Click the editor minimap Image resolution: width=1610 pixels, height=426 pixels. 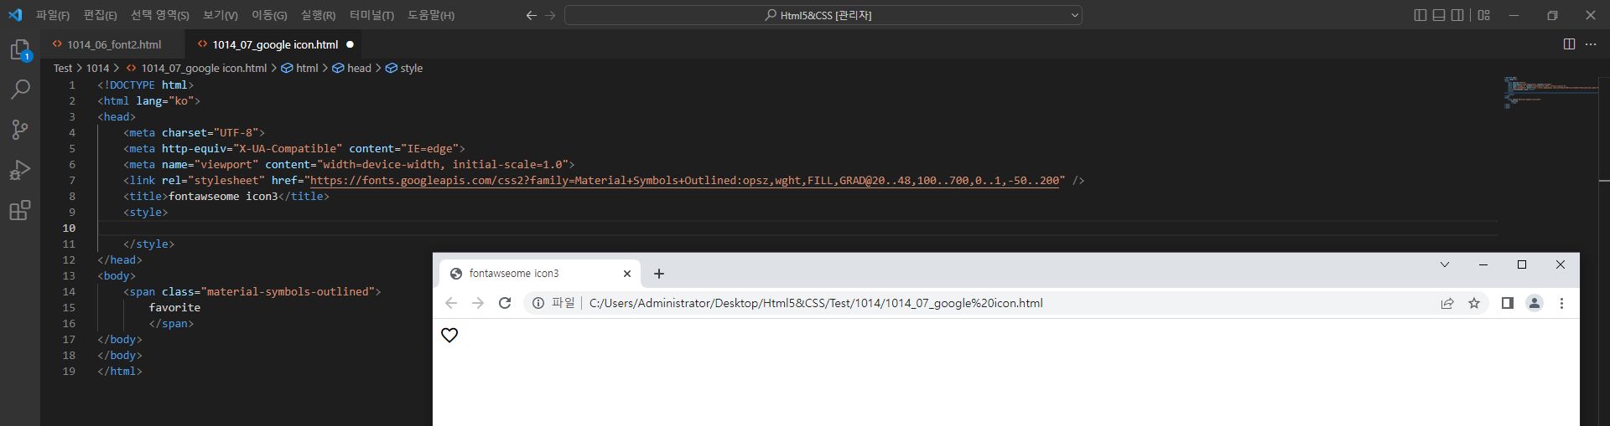coord(1550,92)
